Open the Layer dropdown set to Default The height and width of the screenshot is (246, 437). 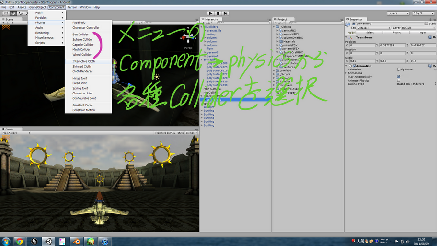[418, 28]
